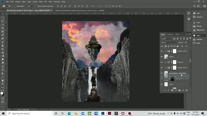This screenshot has height=116, width=207.
Task: Open the Filter menu
Action: point(41,2)
